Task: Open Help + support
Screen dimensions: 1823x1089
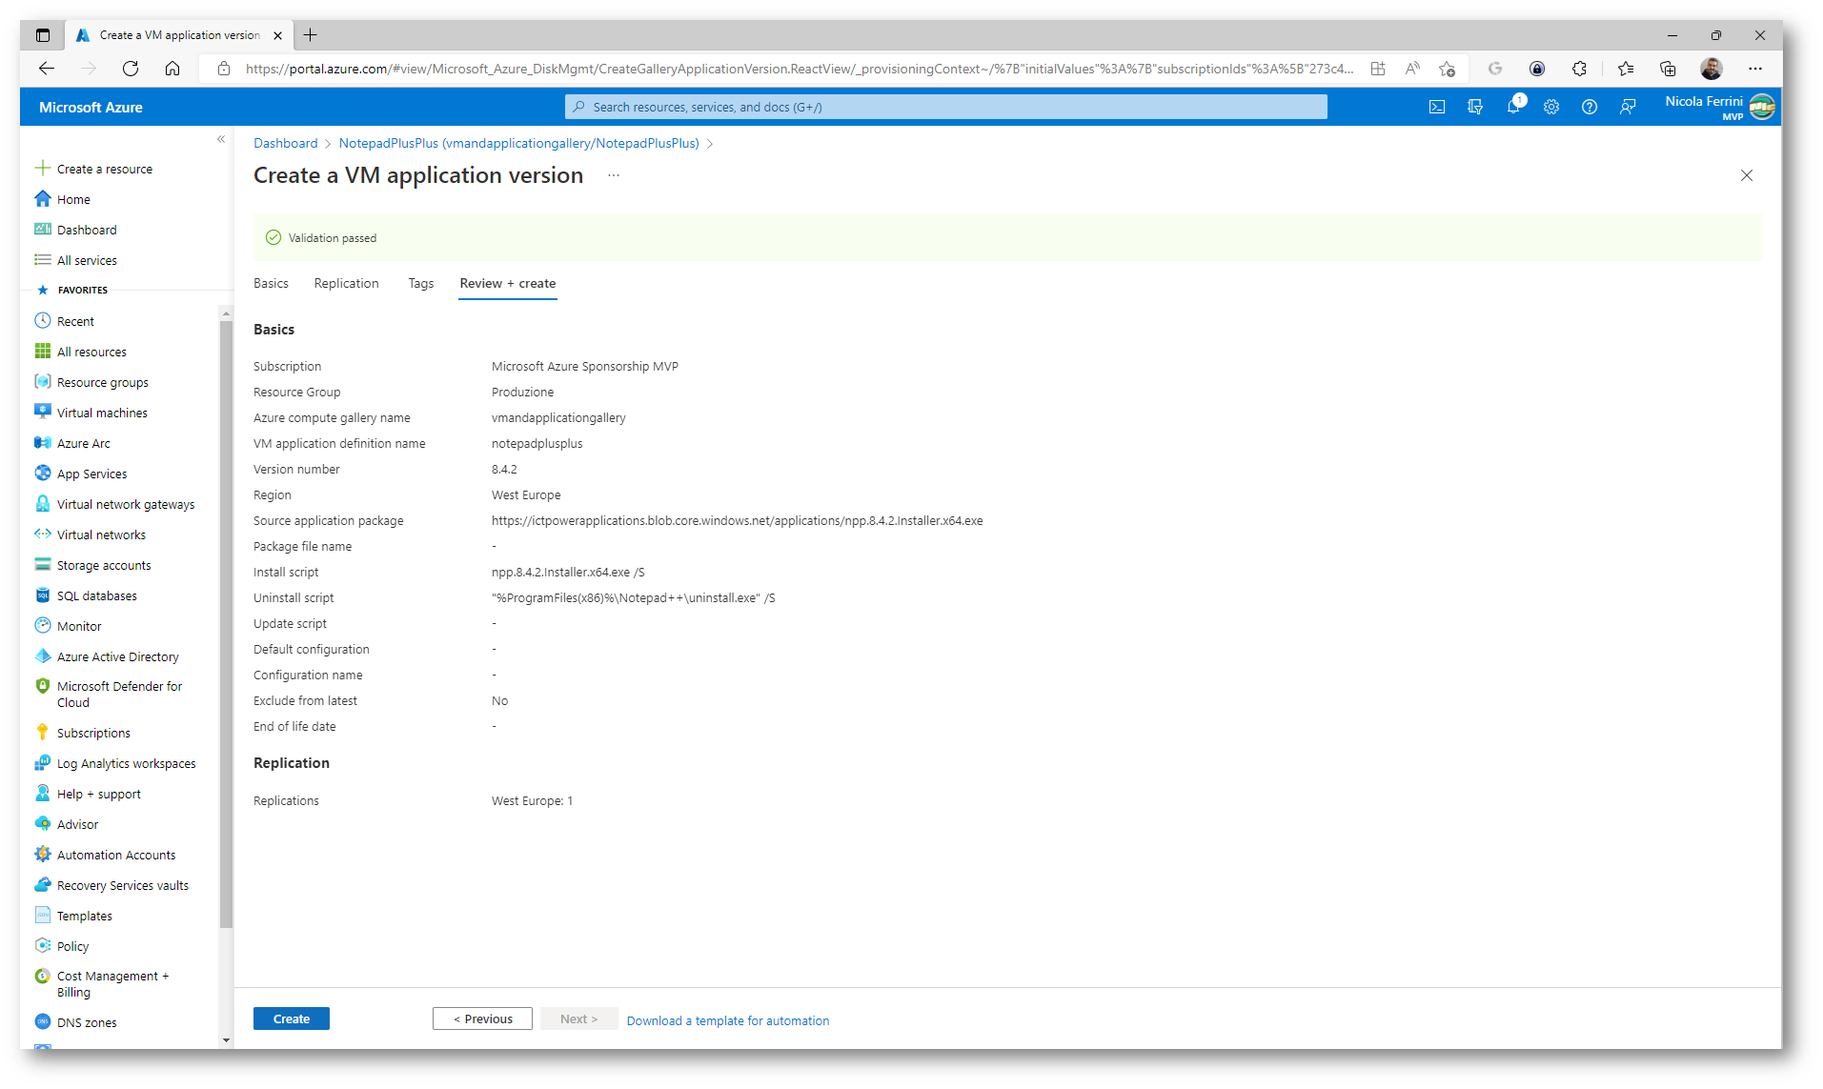Action: [x=99, y=794]
